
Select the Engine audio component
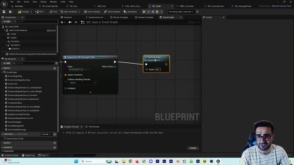point(13,38)
